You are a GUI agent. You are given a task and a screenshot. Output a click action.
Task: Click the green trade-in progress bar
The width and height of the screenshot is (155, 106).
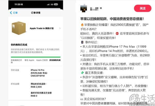pyautogui.click(x=36, y=57)
